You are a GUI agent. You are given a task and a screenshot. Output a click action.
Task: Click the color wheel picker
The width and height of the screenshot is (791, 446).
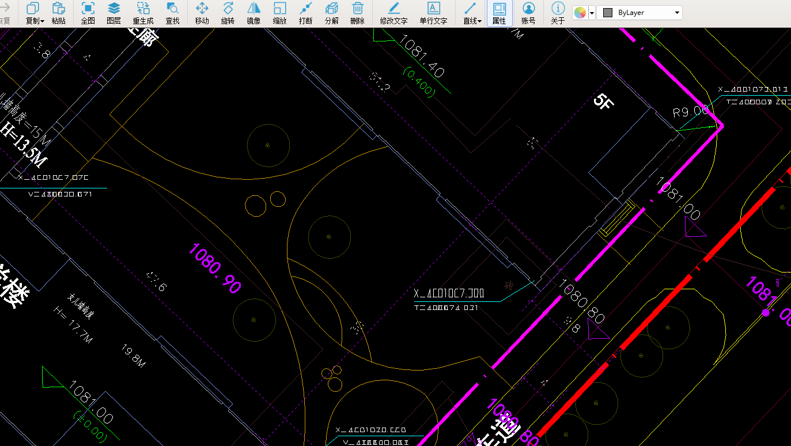pos(580,13)
